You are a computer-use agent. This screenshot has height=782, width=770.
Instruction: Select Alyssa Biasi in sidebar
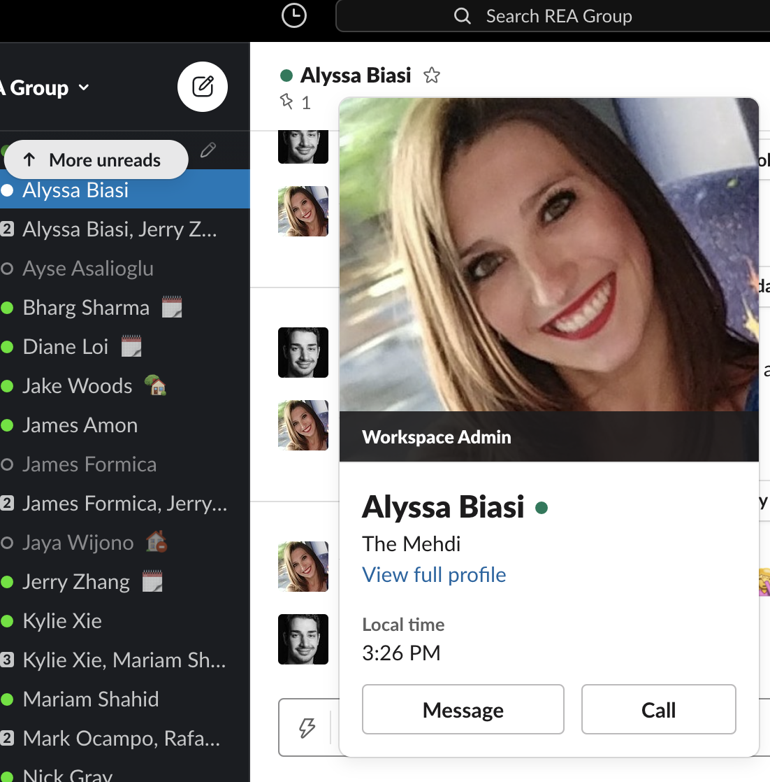tap(125, 190)
